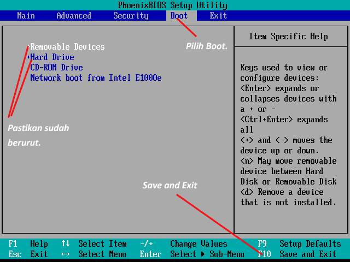Image resolution: width=350 pixels, height=262 pixels.
Task: Click '<d> Remove a device' help line
Action: point(282,192)
